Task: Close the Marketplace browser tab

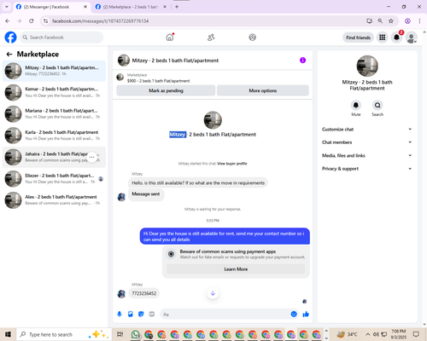Action: point(165,7)
